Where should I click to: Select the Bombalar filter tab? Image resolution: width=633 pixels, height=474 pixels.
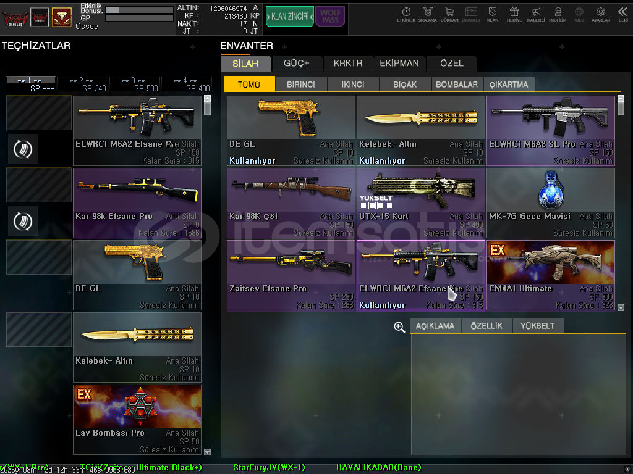[457, 84]
